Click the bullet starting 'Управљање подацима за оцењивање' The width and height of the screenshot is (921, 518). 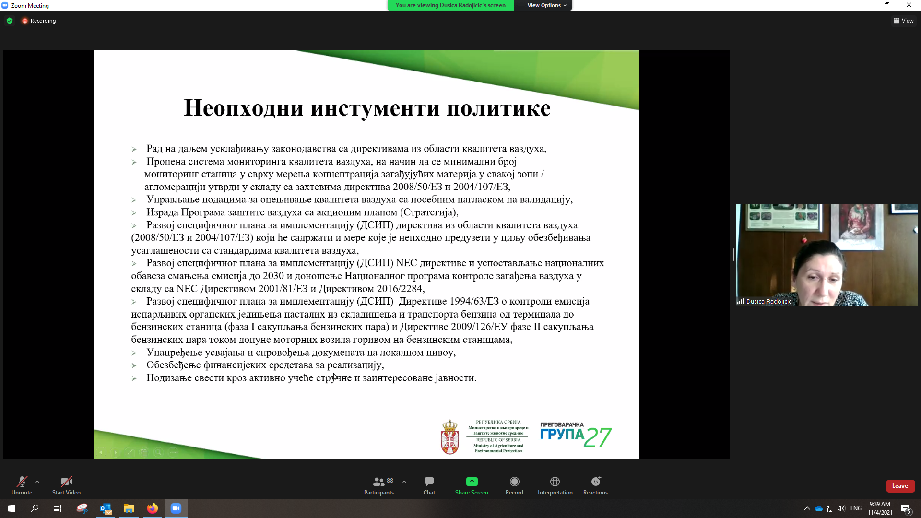coord(359,200)
